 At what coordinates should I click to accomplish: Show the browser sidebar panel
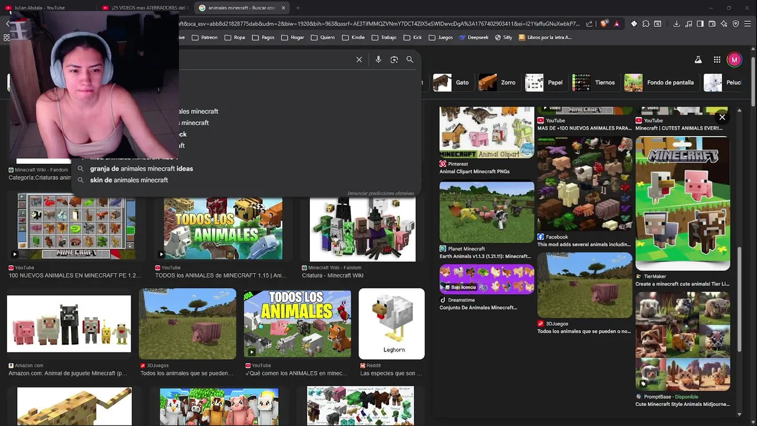(700, 24)
